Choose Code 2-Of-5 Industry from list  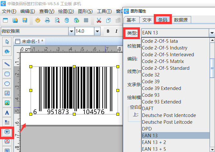(175, 48)
